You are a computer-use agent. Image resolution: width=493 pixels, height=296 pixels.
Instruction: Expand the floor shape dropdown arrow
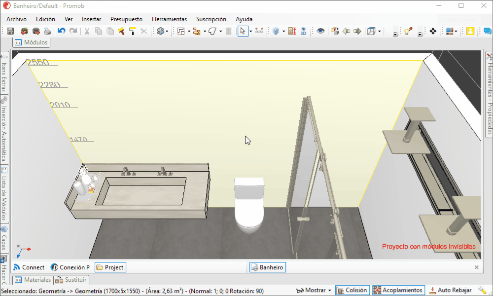click(220, 31)
